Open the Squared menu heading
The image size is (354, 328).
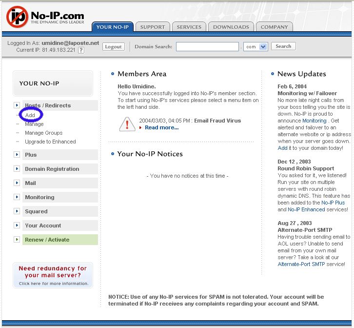(60, 211)
